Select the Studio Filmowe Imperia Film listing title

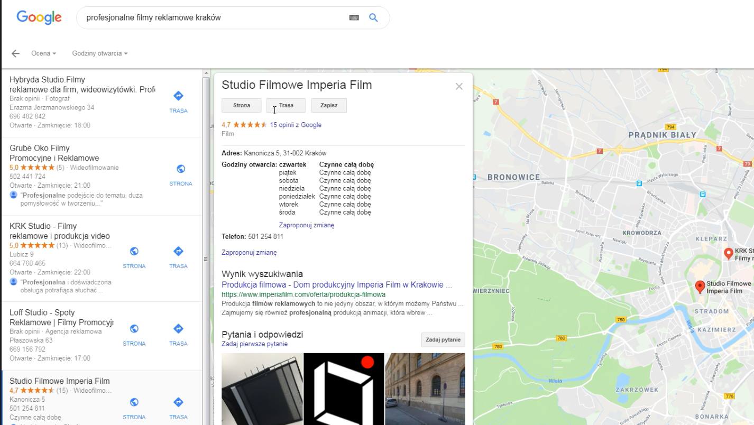[x=60, y=381]
